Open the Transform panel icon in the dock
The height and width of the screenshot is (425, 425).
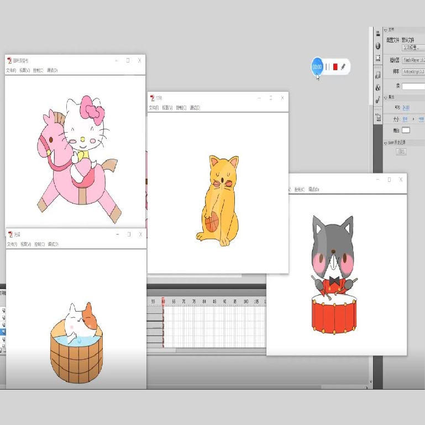click(x=378, y=58)
